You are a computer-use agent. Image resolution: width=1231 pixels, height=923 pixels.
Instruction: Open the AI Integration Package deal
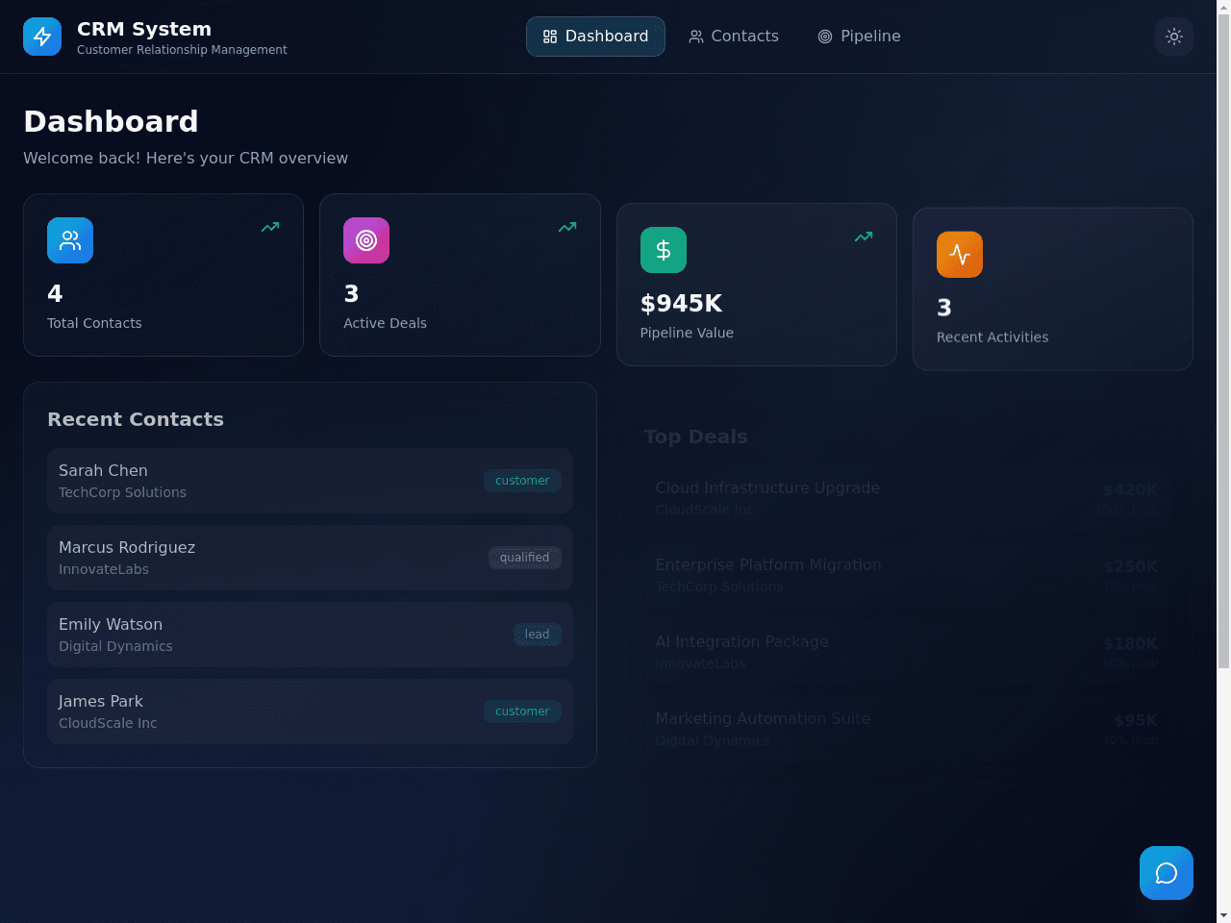click(907, 652)
